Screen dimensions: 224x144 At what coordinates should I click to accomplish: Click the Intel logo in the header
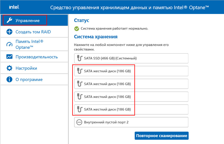tap(14, 7)
